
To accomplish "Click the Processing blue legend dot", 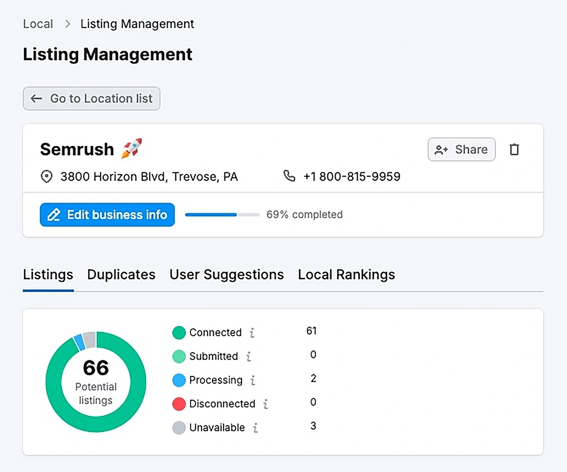I will 179,380.
